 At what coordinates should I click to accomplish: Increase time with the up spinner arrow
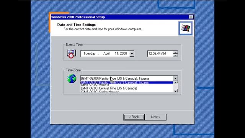click(175, 52)
